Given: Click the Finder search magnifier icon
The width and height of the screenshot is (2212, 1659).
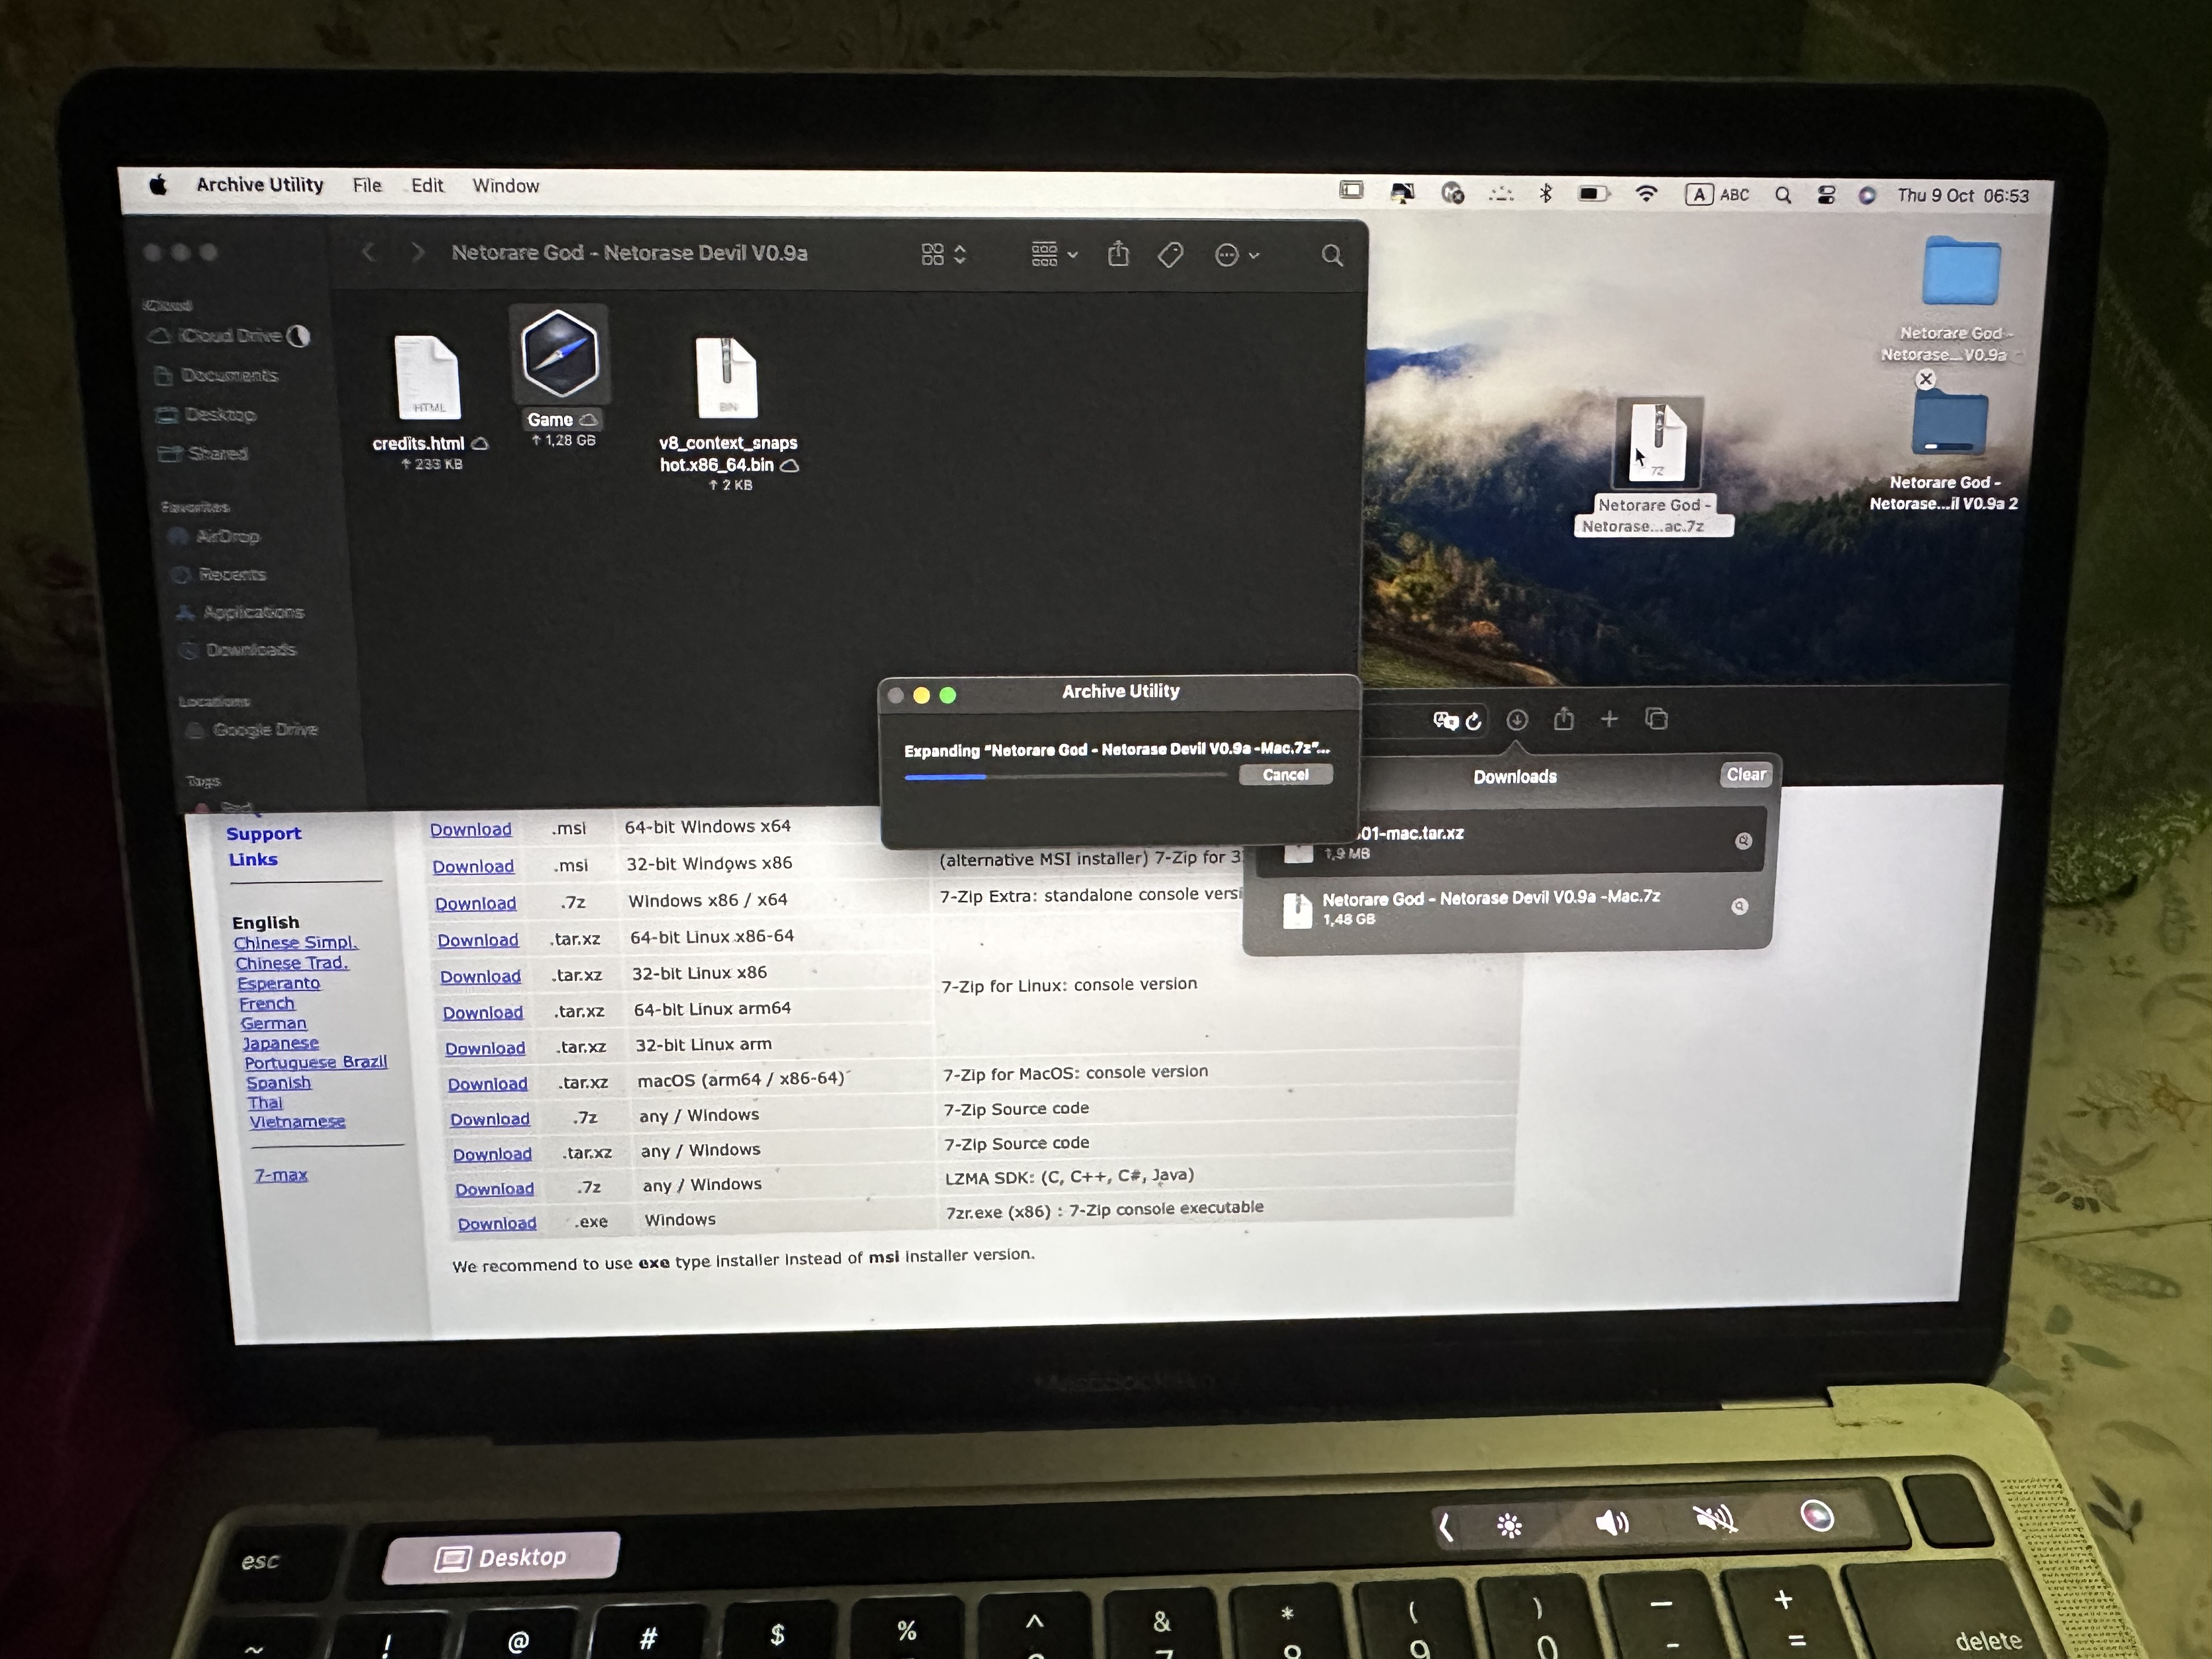Looking at the screenshot, I should click(x=1331, y=256).
